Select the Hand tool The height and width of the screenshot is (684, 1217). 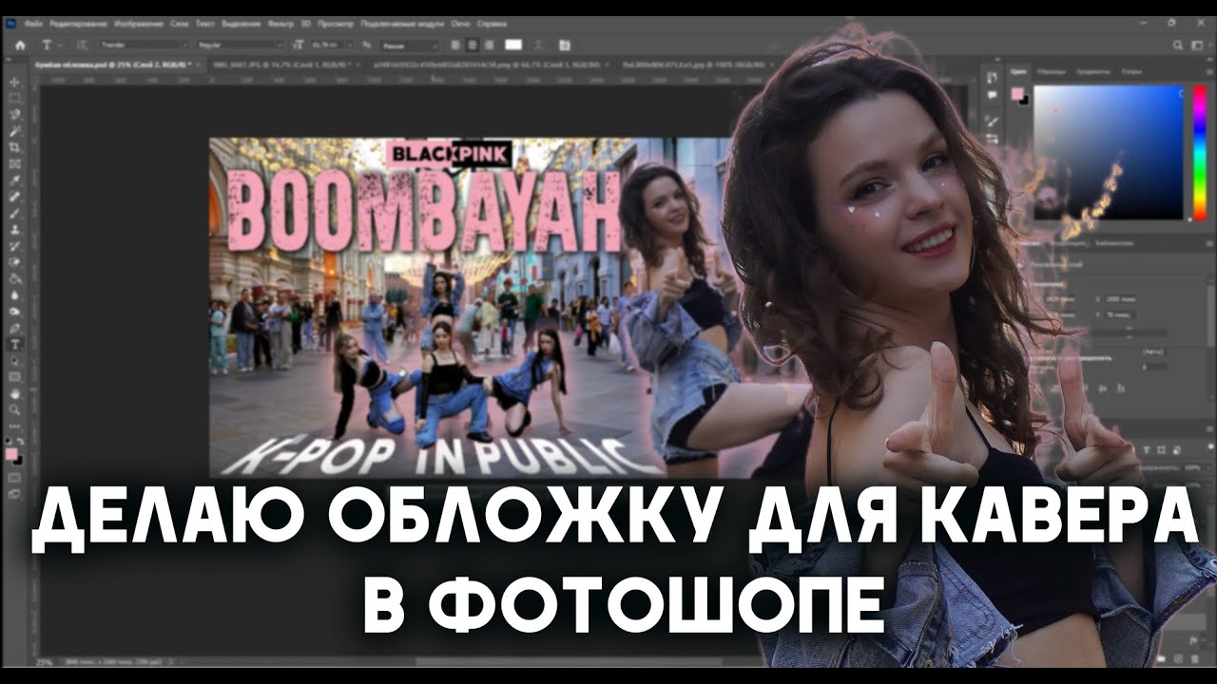[x=15, y=393]
